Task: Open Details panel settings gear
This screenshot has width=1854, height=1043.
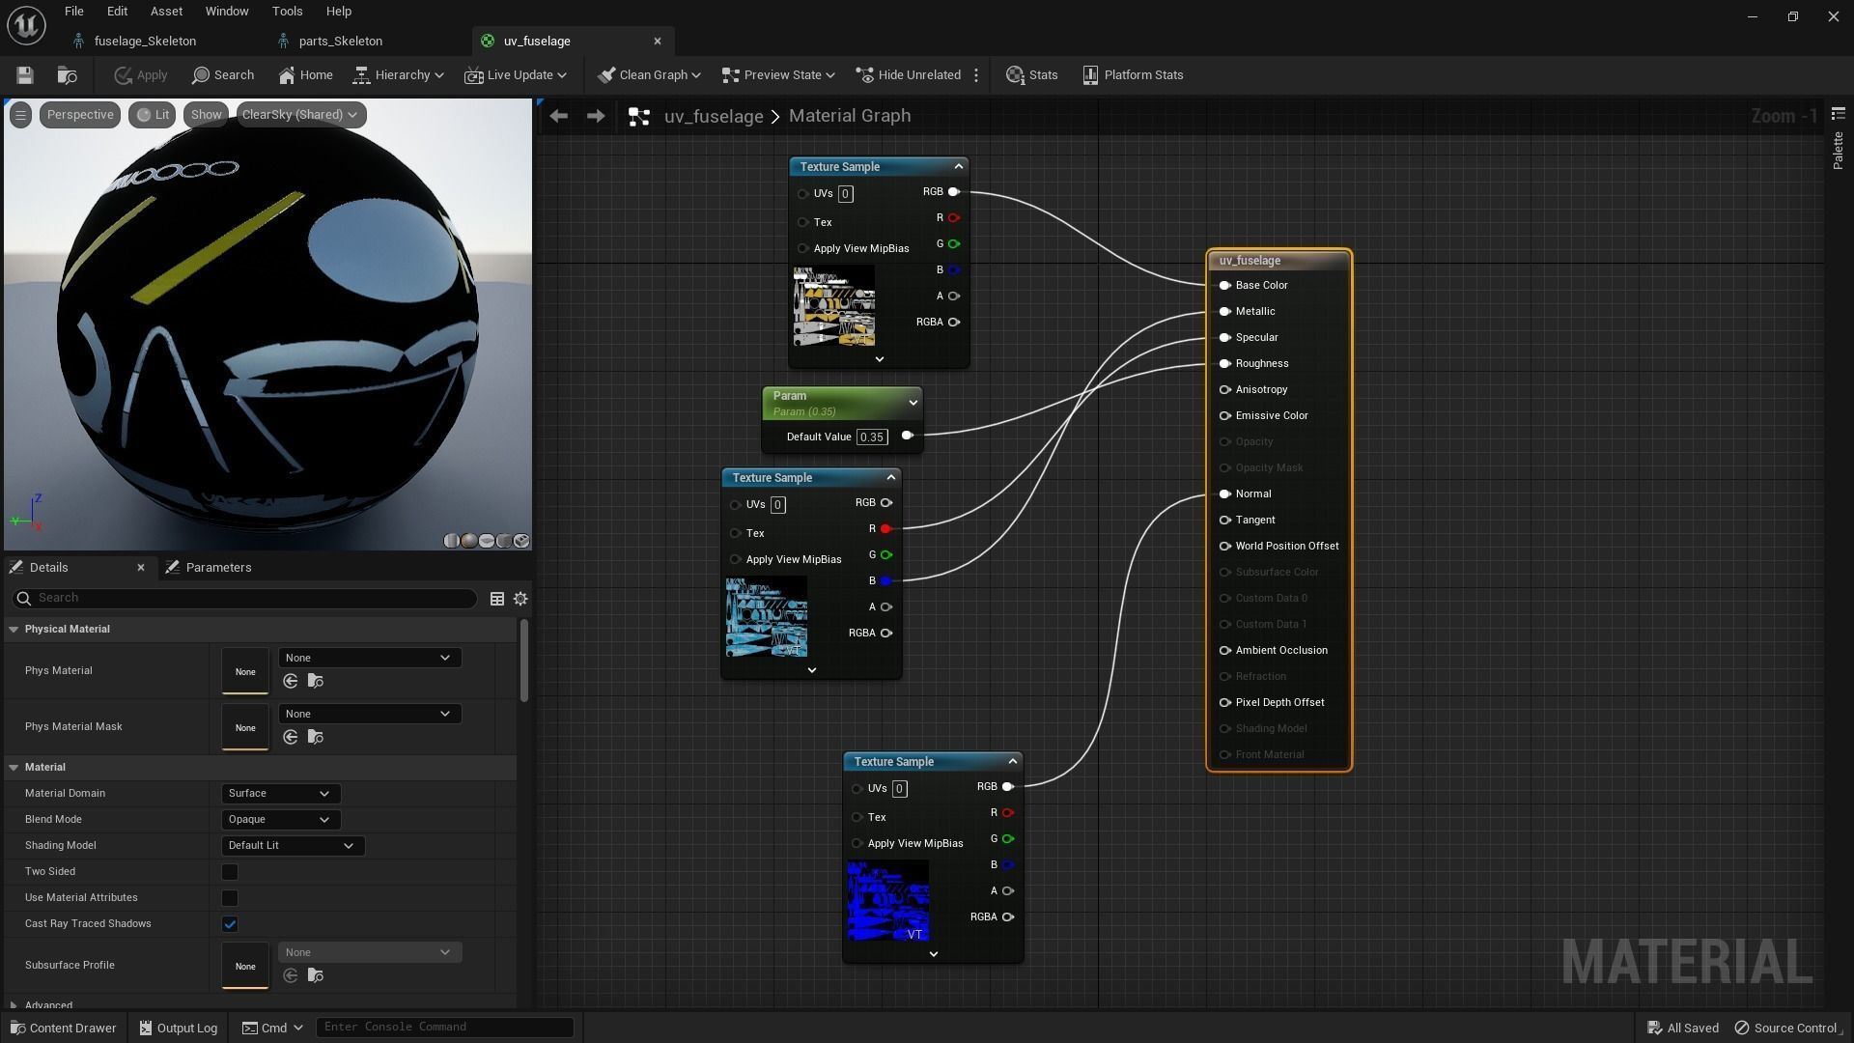Action: tap(520, 599)
